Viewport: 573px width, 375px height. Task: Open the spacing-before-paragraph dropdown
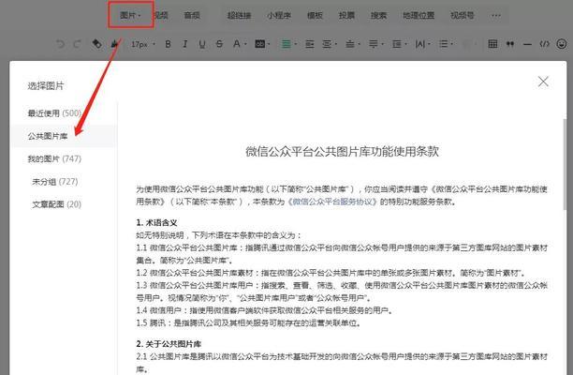[x=353, y=44]
